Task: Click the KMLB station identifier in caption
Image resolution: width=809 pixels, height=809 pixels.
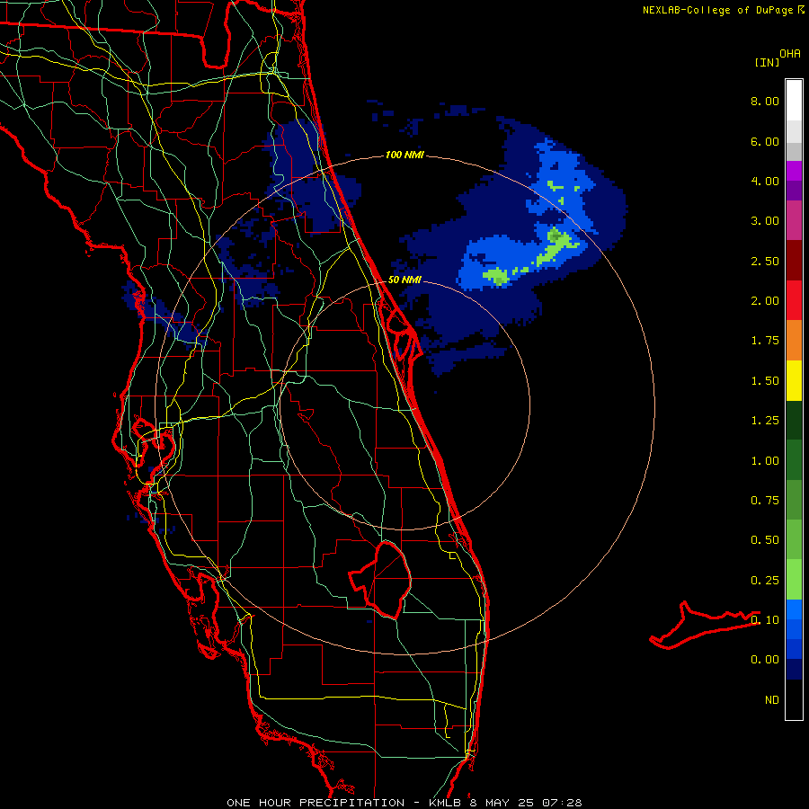Action: point(446,803)
